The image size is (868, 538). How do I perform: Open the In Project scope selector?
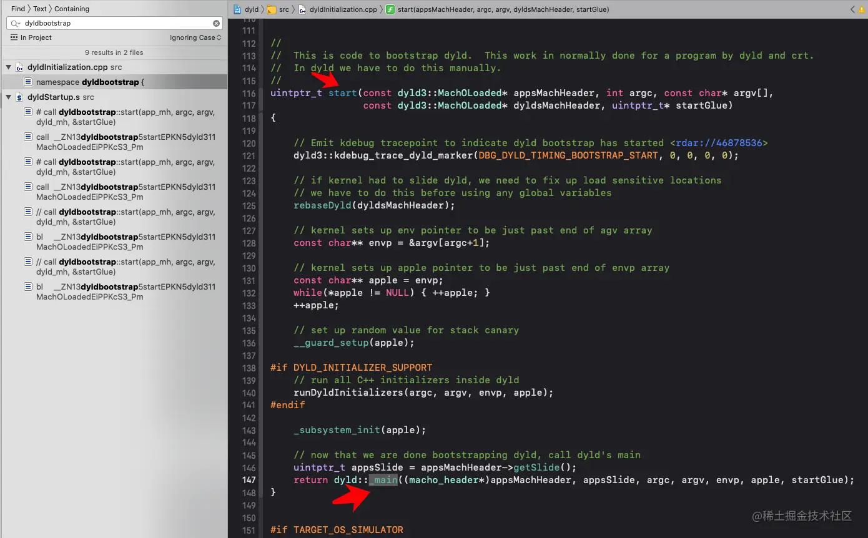tap(31, 37)
